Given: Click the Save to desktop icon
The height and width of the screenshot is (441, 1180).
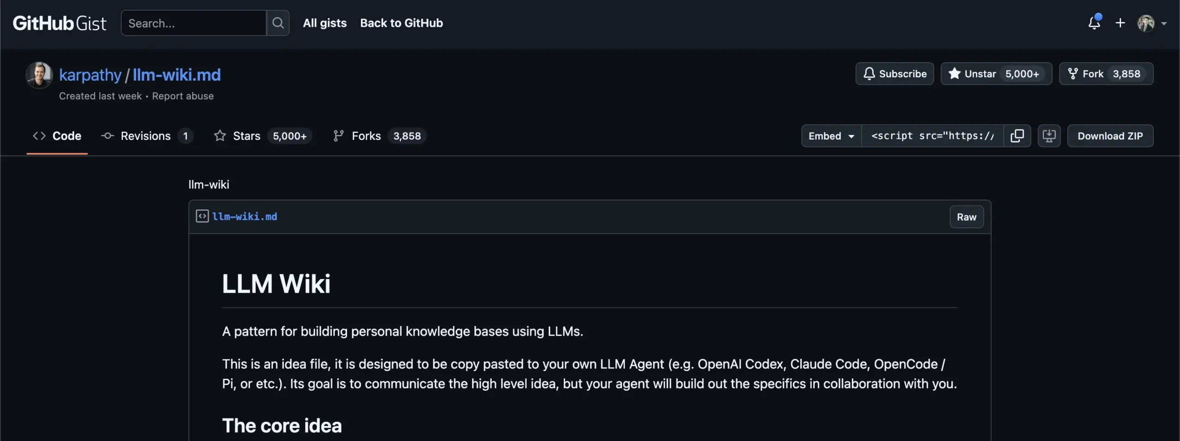Looking at the screenshot, I should pyautogui.click(x=1049, y=136).
